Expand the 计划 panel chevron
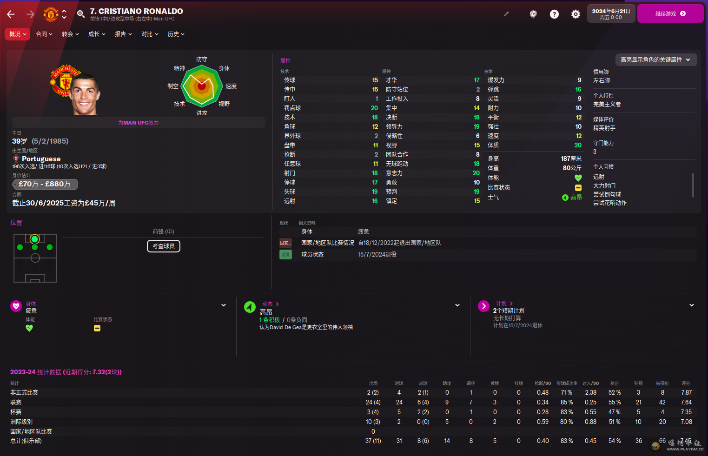Screen dimensions: 708x456 point(692,305)
